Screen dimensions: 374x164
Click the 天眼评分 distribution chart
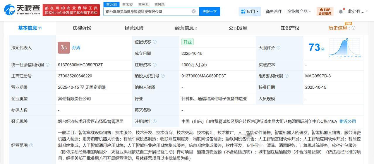pos(345,47)
